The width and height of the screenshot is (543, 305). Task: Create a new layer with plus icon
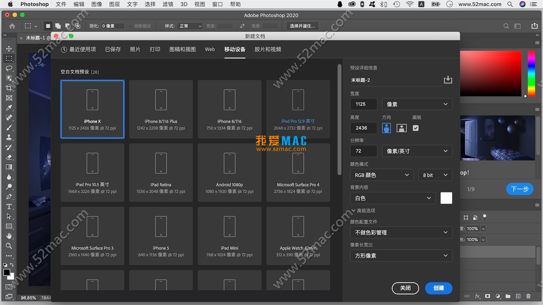tap(518, 296)
